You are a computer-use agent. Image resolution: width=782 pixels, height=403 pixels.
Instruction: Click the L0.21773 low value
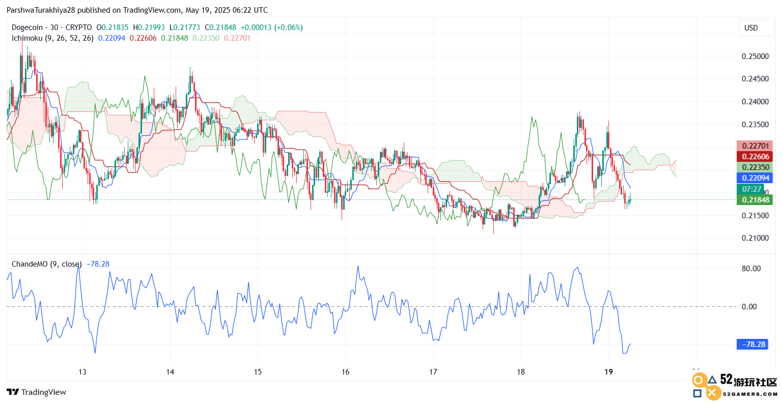click(x=185, y=27)
